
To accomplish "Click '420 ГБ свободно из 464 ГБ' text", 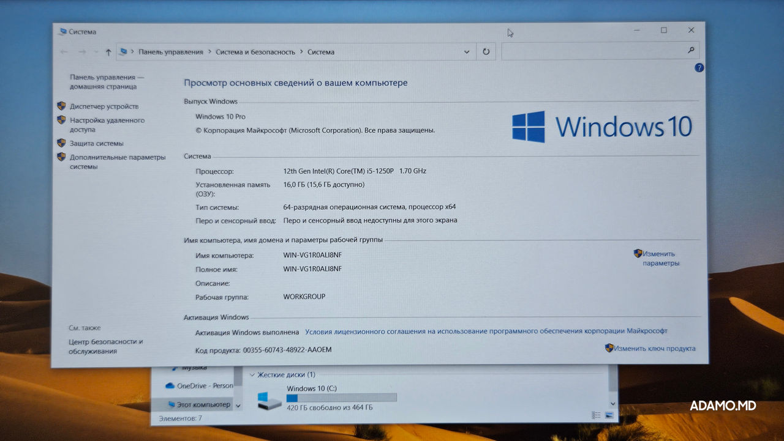I will pos(330,407).
